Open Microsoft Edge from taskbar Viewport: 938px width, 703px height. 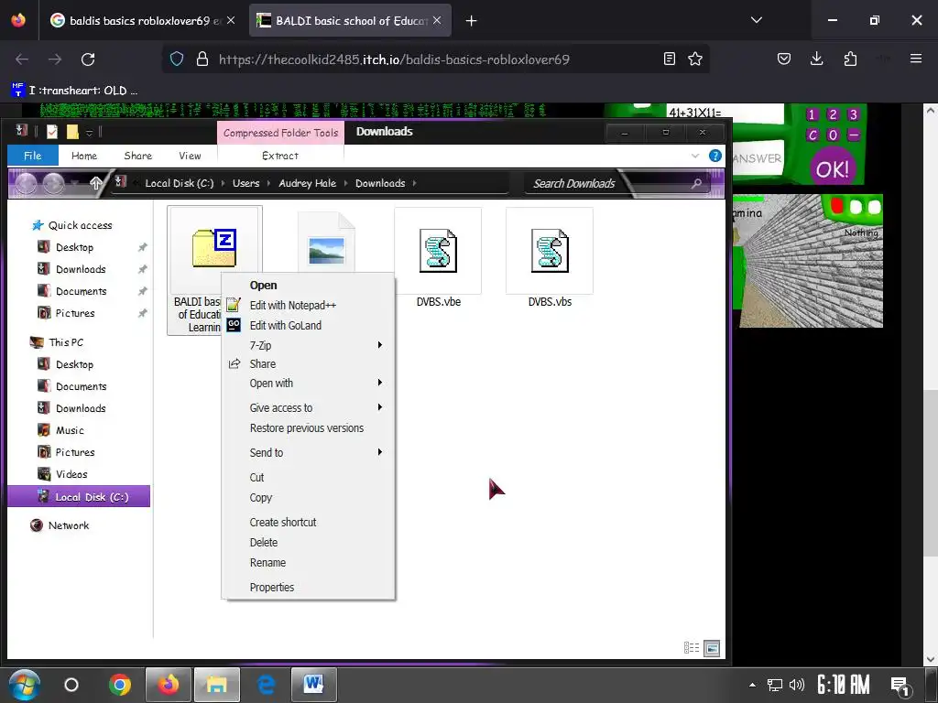pyautogui.click(x=266, y=685)
